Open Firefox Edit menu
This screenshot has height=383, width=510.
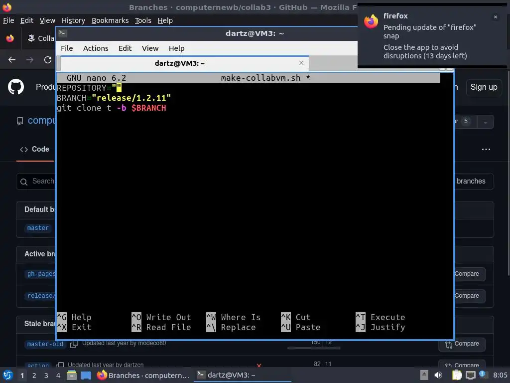tap(27, 20)
